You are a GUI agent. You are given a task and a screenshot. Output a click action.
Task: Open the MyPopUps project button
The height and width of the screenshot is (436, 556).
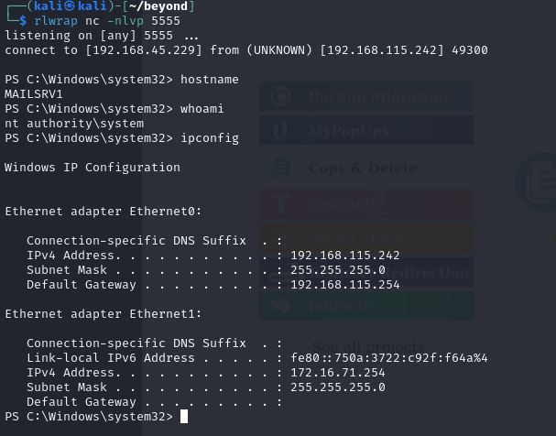pos(366,130)
